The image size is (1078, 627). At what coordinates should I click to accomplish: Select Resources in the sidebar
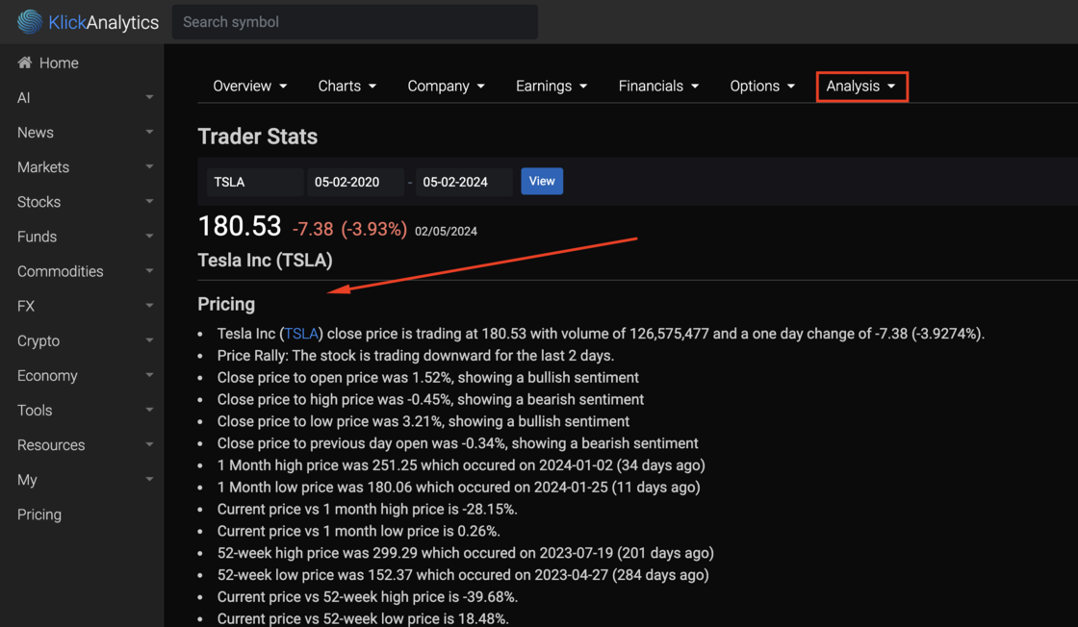coord(51,445)
